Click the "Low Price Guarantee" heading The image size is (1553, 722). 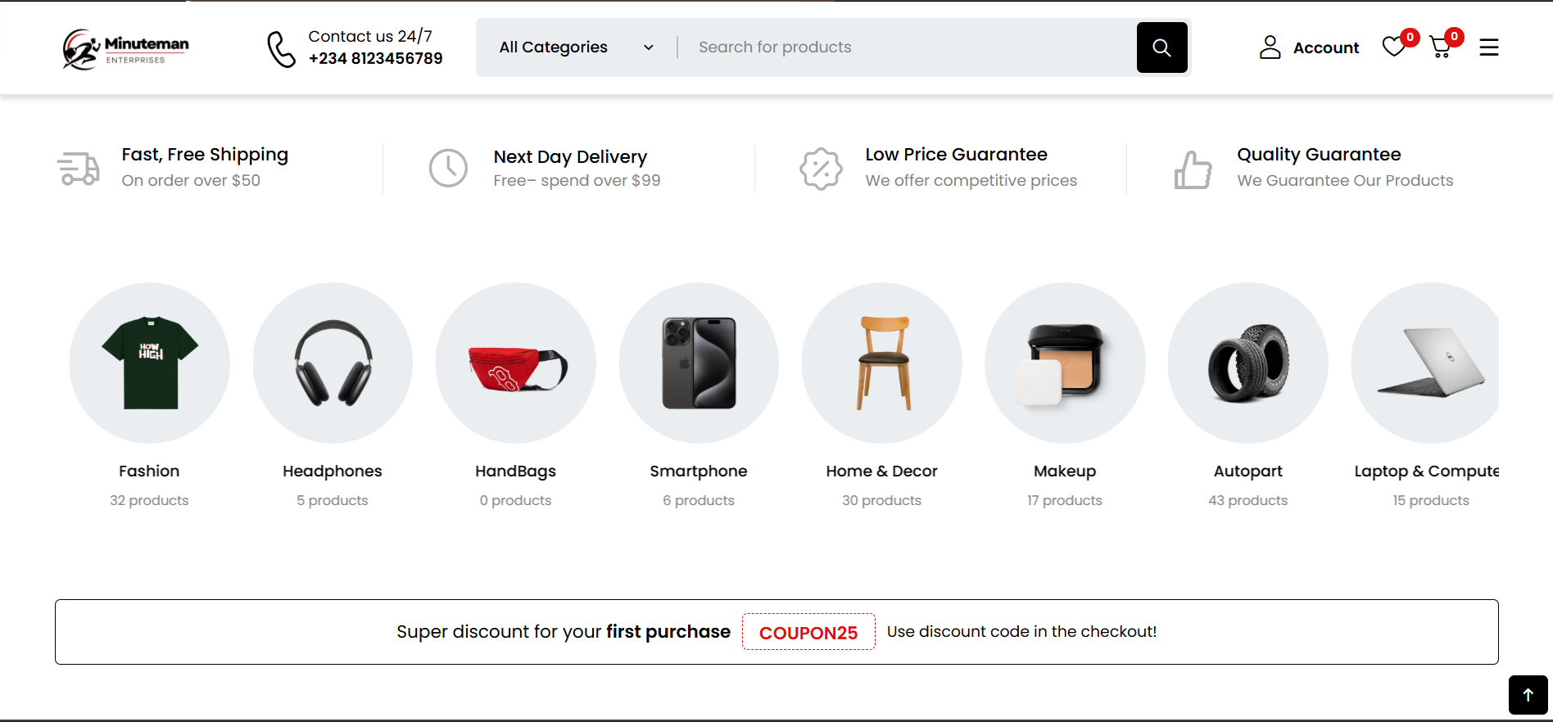click(956, 155)
